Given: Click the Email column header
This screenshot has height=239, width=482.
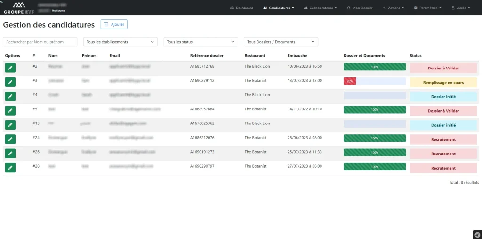Looking at the screenshot, I should 115,56.
